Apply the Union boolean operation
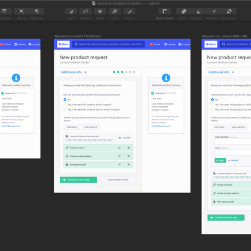 click(x=184, y=11)
